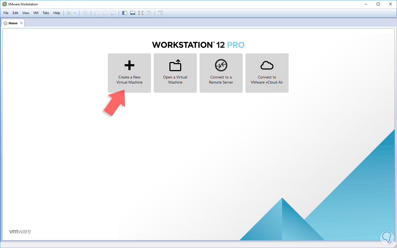The image size is (397, 248).
Task: Click the Send Ctrl+Alt+Del toolbar icon
Action: point(85,13)
